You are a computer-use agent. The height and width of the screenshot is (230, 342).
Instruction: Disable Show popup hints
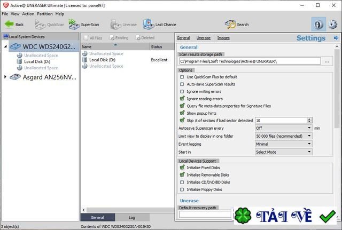[x=182, y=113]
